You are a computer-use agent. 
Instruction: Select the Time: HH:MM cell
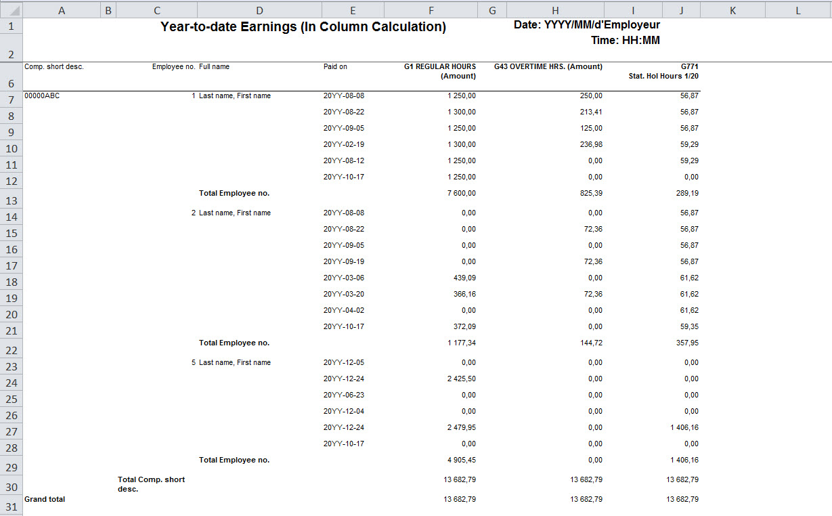(625, 41)
